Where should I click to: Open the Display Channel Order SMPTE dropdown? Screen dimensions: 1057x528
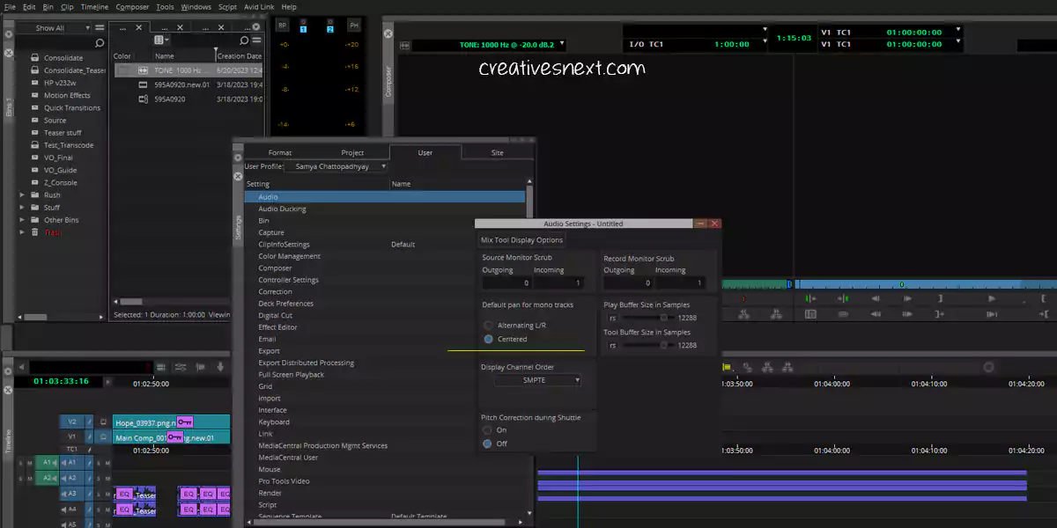[537, 380]
